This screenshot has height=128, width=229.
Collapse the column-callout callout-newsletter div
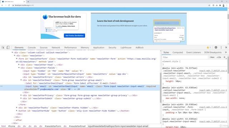point(12,53)
